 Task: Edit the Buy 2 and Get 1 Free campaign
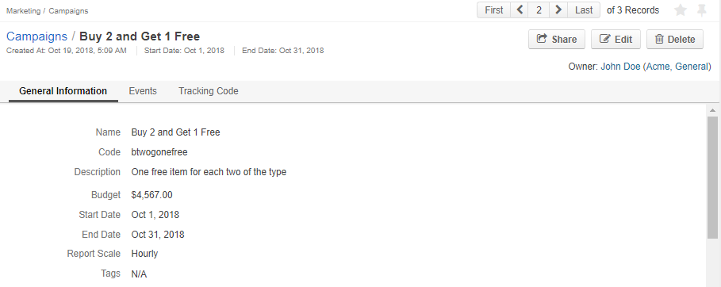tap(616, 39)
